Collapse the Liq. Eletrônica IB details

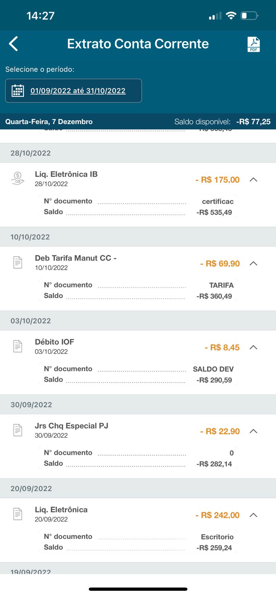click(254, 180)
